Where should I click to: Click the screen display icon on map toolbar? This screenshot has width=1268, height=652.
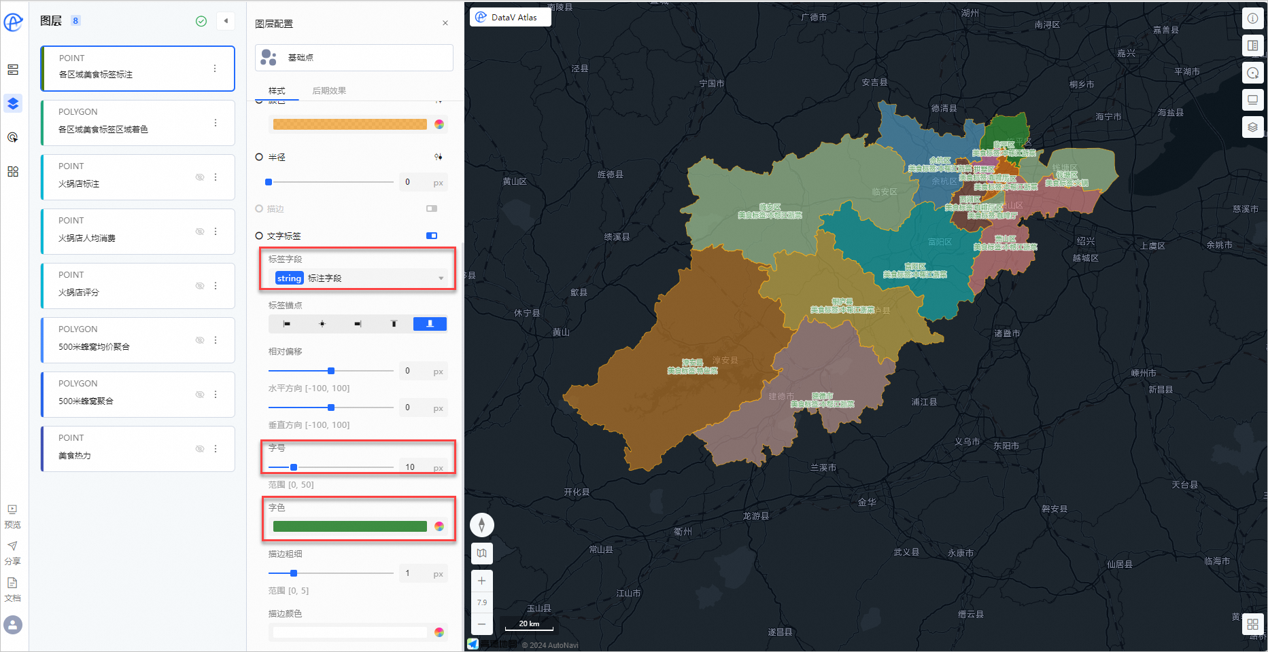(1252, 100)
